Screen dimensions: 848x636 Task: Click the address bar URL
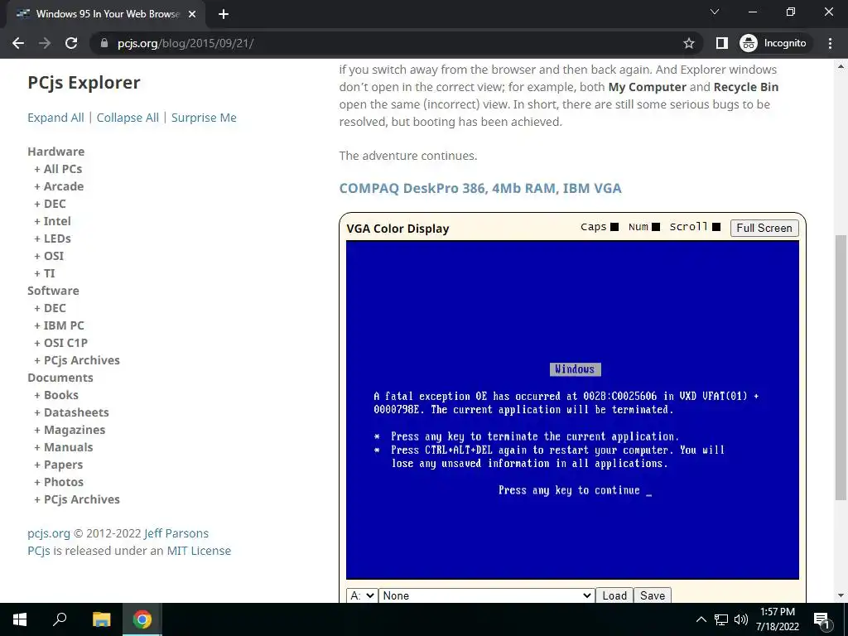[185, 43]
